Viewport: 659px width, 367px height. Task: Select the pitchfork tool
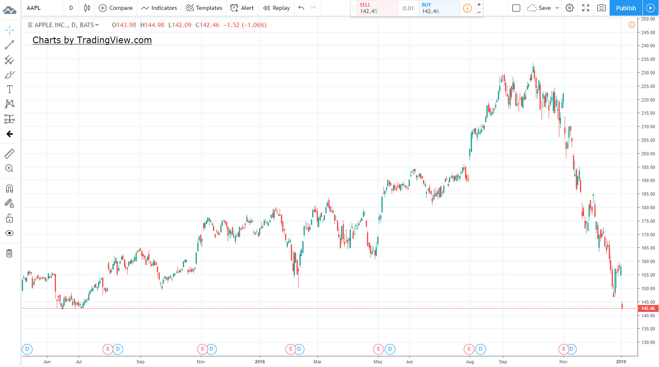pos(9,60)
